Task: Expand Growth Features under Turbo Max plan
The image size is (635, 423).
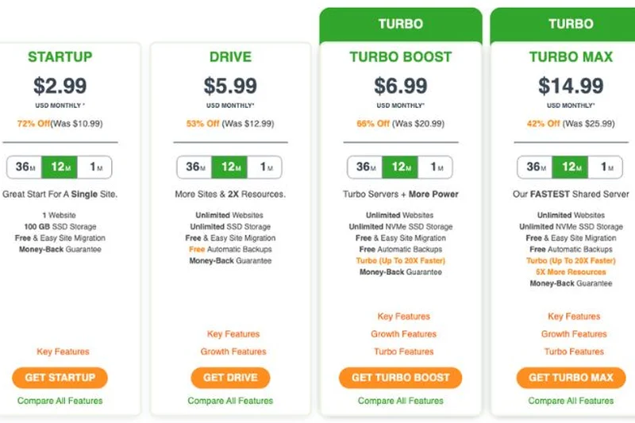Action: point(574,334)
